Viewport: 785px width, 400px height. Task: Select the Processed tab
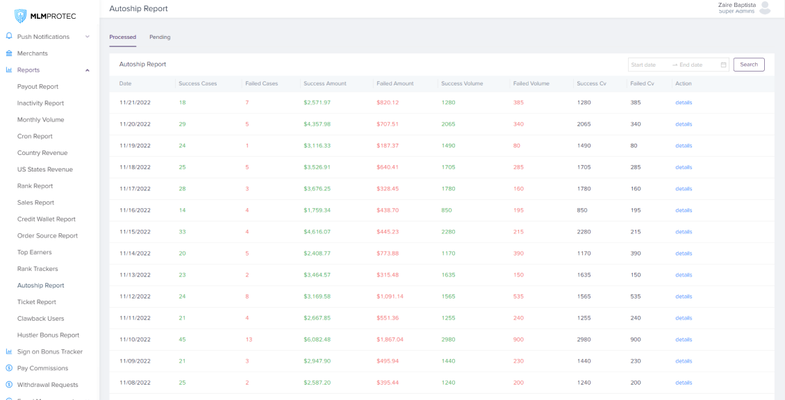[x=122, y=37]
